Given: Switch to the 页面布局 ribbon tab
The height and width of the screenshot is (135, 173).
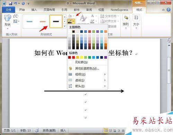Looking at the screenshot, I should click(x=49, y=10).
